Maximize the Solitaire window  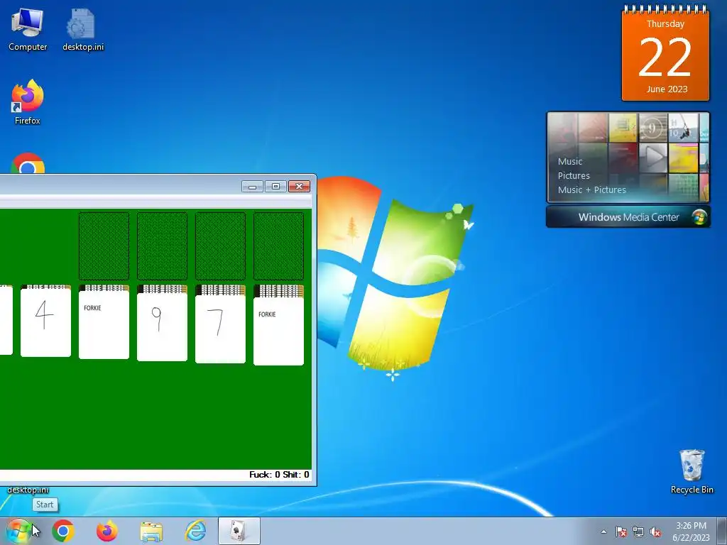[275, 187]
